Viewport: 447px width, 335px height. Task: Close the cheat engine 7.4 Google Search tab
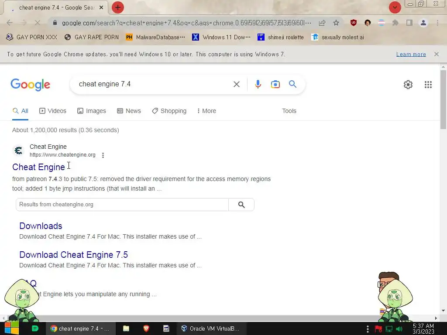[101, 8]
